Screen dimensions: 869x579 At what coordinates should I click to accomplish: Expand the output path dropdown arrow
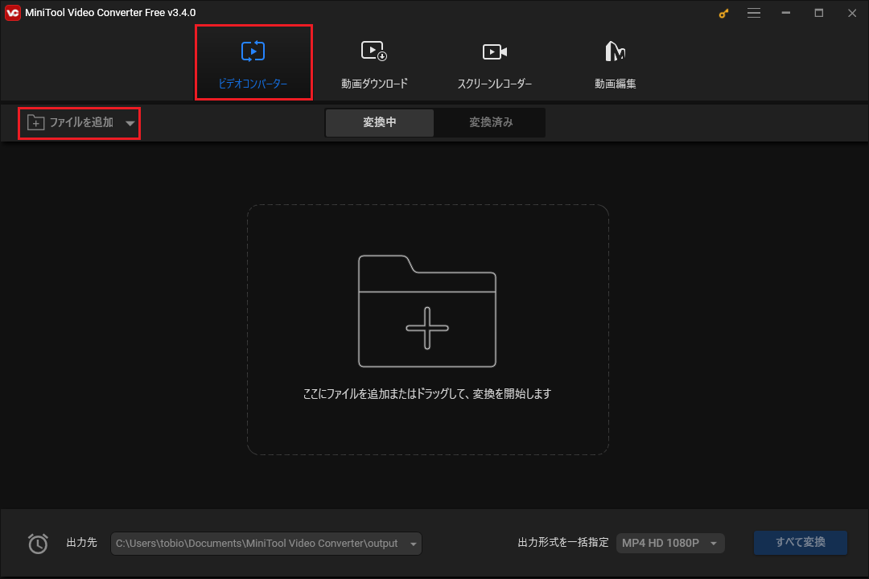coord(414,544)
